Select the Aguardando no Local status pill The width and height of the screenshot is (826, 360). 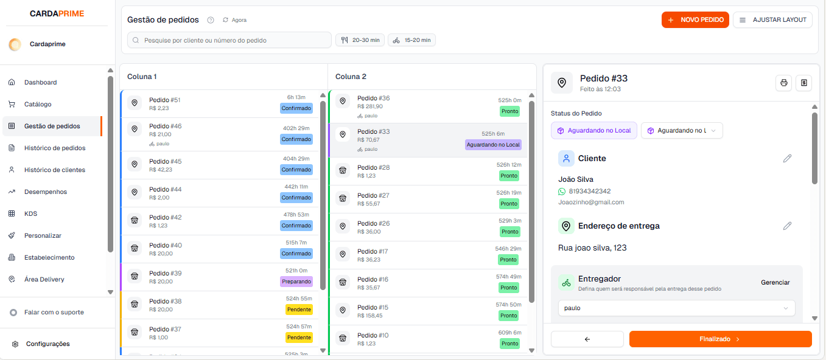pyautogui.click(x=593, y=130)
